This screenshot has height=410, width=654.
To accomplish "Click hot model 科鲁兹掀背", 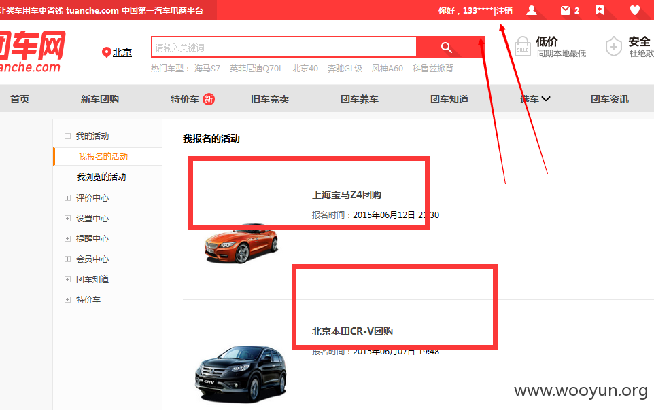I will tap(433, 69).
